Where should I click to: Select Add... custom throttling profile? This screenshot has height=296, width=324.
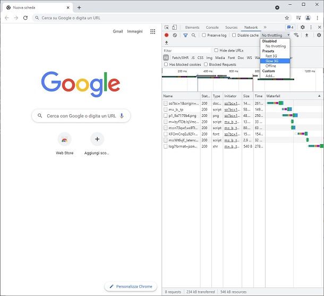click(275, 76)
